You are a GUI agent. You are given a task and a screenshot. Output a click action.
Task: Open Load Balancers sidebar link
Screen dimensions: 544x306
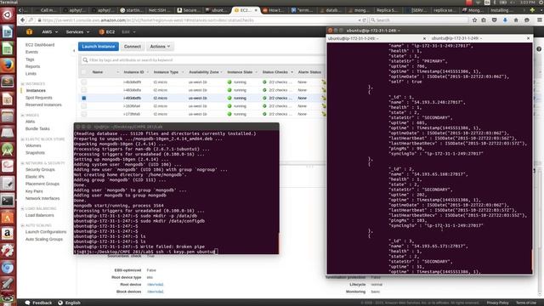pyautogui.click(x=40, y=215)
